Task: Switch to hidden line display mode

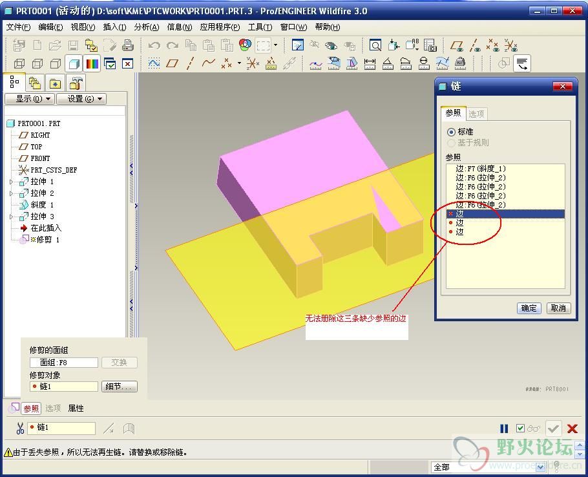Action: [x=37, y=63]
